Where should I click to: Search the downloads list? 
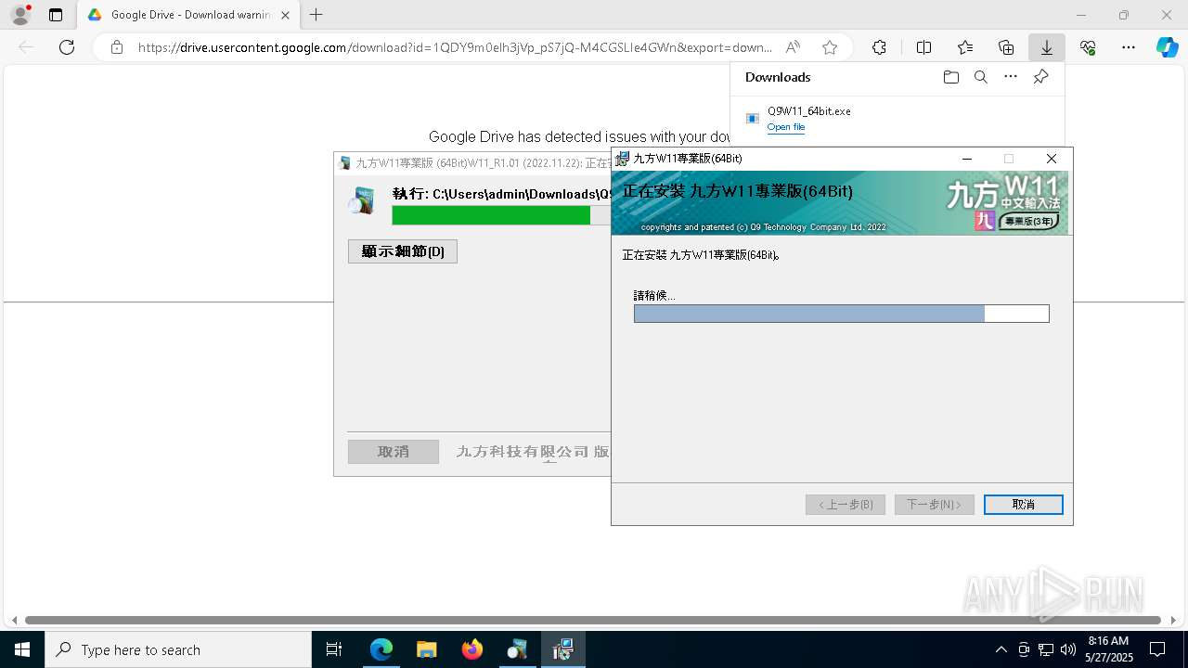[x=980, y=77]
